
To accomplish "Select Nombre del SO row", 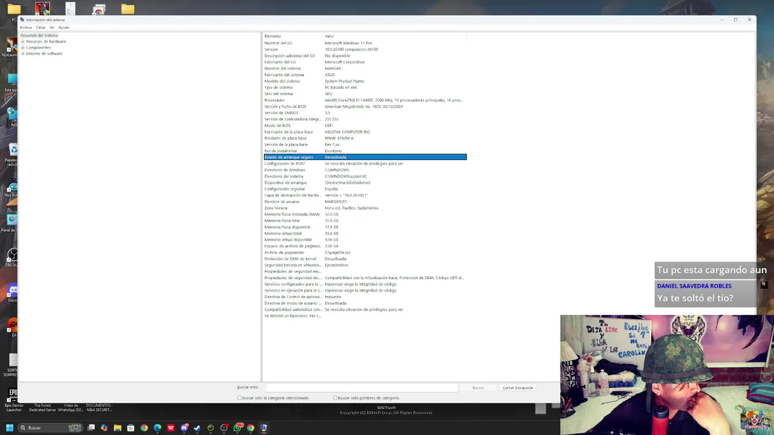I will pyautogui.click(x=365, y=43).
